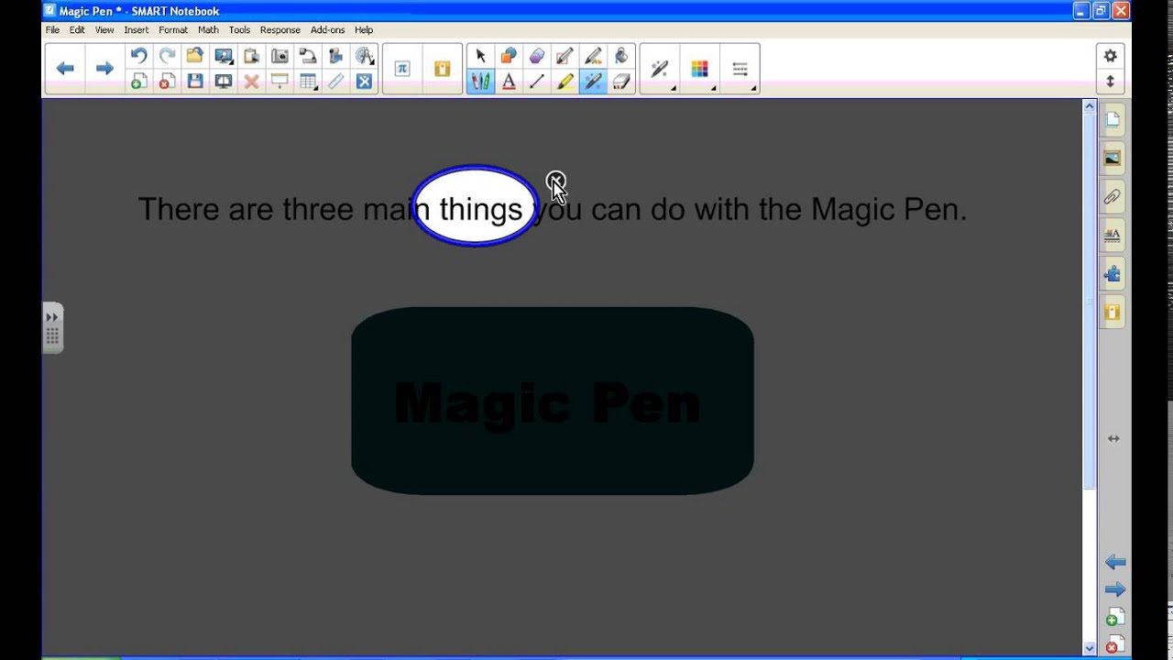Image resolution: width=1173 pixels, height=660 pixels.
Task: Customize toolbar with the gear icon
Action: pyautogui.click(x=1110, y=56)
